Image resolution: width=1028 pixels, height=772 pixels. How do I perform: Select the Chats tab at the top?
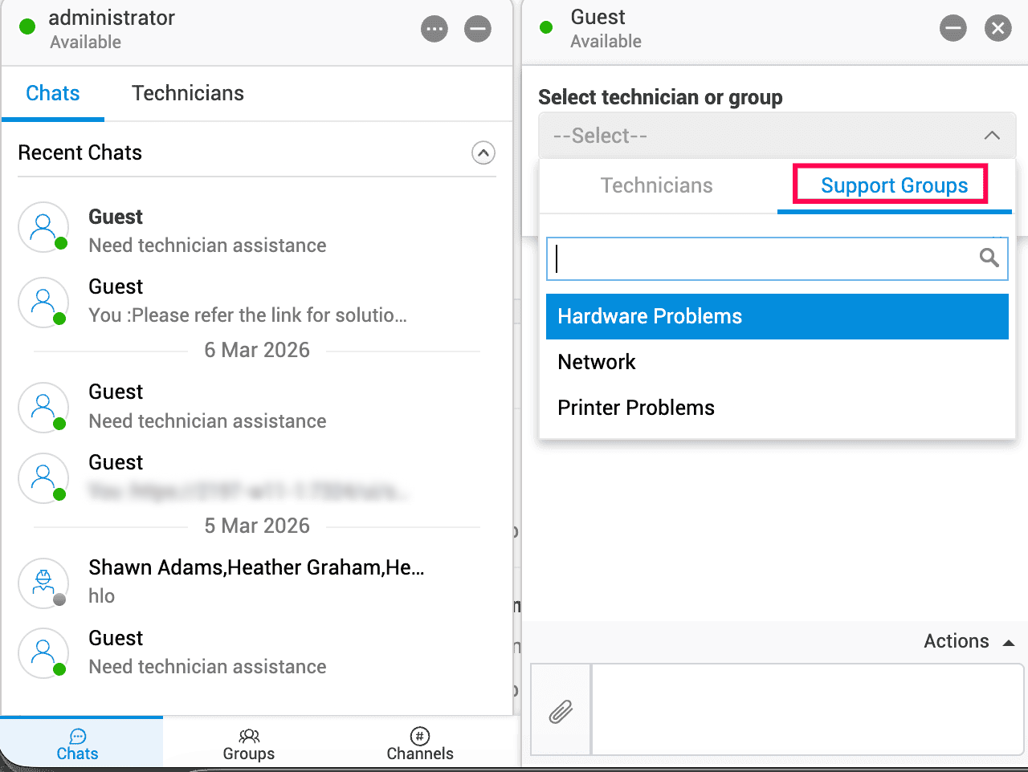pos(53,93)
